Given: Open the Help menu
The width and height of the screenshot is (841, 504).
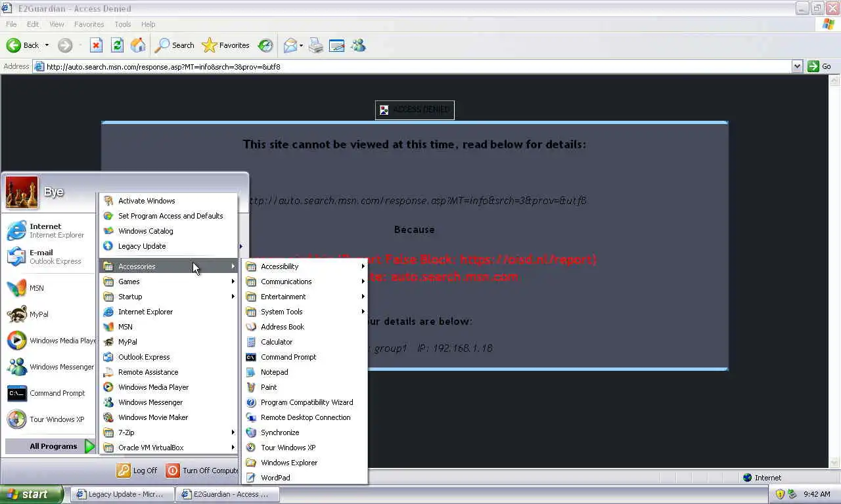Looking at the screenshot, I should pos(148,24).
